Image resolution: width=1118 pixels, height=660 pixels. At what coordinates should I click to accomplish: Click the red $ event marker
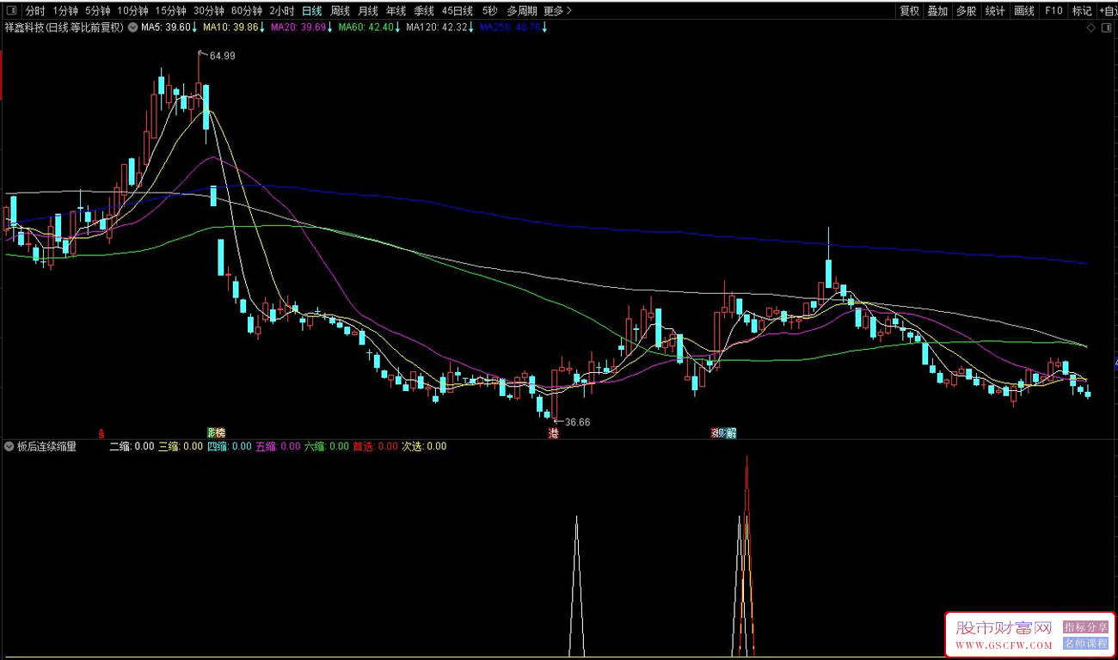tap(101, 432)
